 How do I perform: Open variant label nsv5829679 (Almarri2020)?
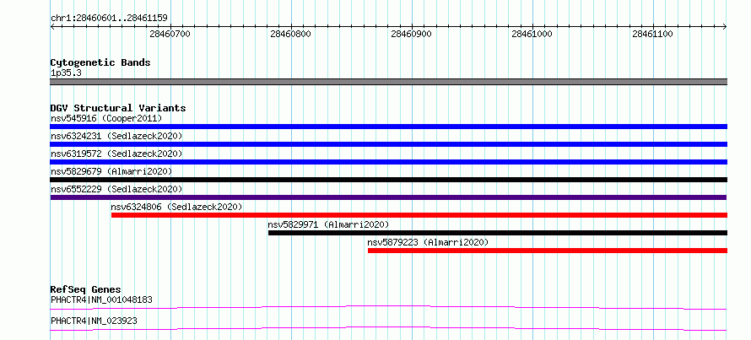(111, 171)
